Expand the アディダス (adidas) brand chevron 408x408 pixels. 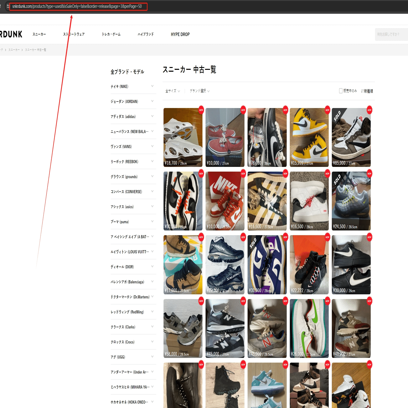click(x=152, y=116)
